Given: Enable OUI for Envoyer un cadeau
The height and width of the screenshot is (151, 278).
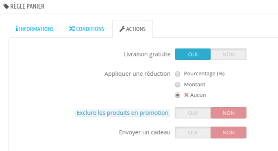Looking at the screenshot, I should click(193, 133).
